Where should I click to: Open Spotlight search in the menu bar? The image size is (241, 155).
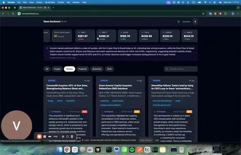tap(210, 2)
